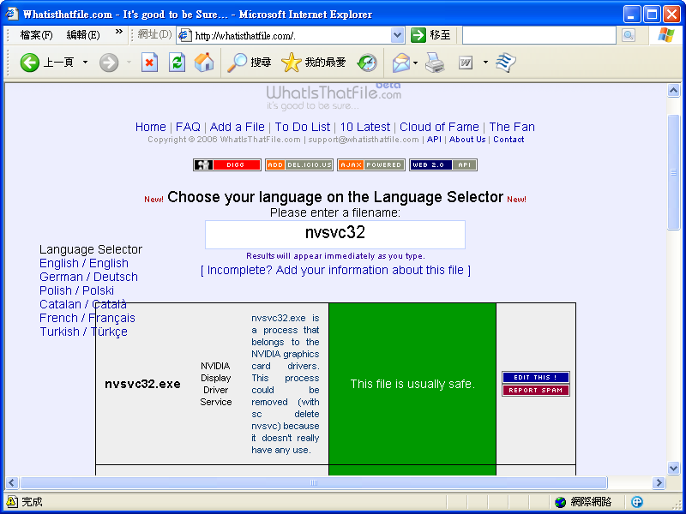Click the About Us link

pyautogui.click(x=467, y=140)
